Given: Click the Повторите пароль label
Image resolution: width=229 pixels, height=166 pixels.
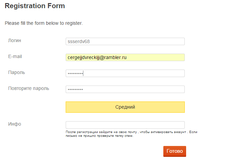Looking at the screenshot, I should coord(29,88).
